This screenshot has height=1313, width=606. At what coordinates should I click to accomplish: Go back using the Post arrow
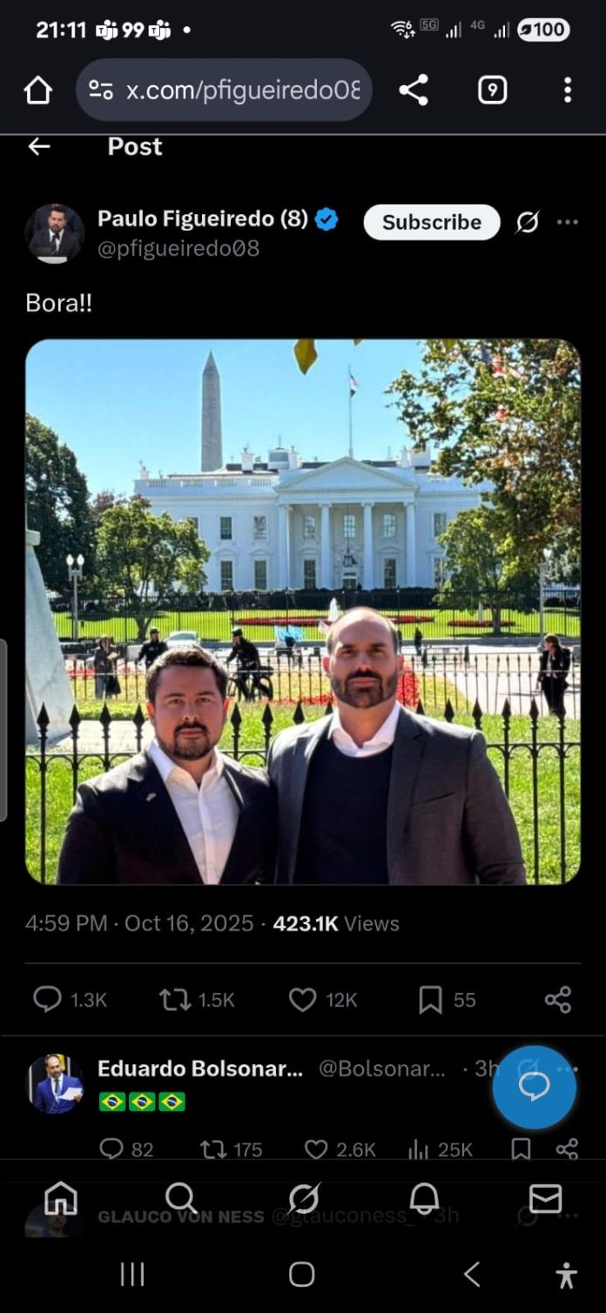tap(39, 146)
